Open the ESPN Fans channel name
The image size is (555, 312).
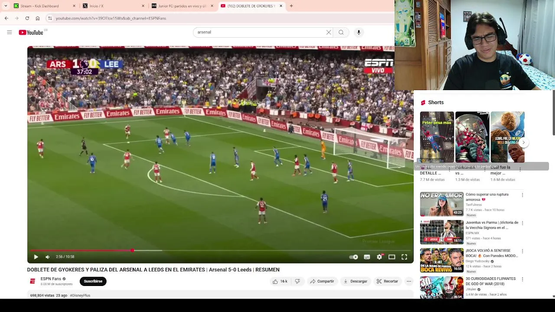click(51, 279)
